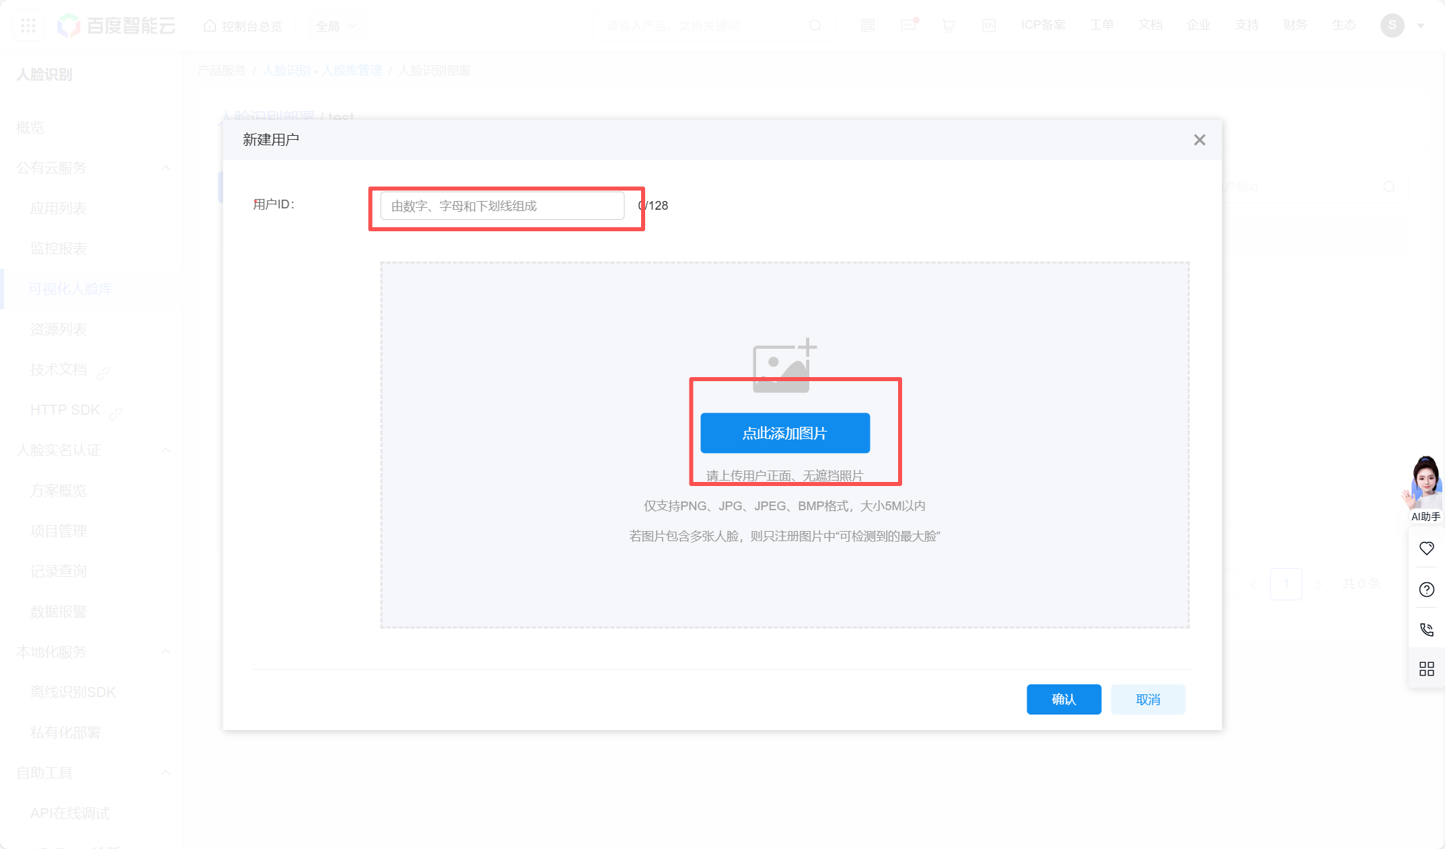Collapse the 人脸实名认证 sidebar section

(165, 450)
